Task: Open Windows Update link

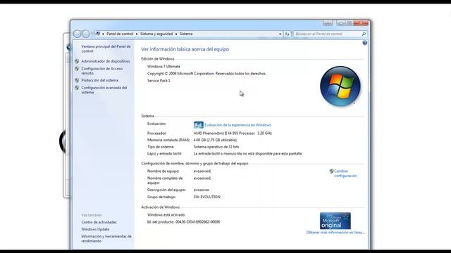Action: click(x=95, y=229)
